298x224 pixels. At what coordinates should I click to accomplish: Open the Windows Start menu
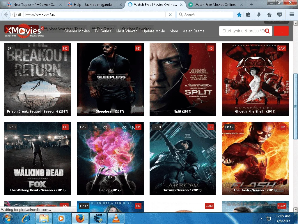(x=8, y=218)
